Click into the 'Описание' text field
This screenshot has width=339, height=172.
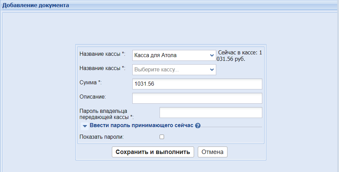pyautogui.click(x=197, y=98)
